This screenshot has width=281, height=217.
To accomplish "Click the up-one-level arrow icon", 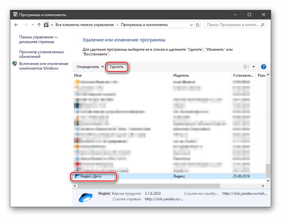I will [x=39, y=25].
